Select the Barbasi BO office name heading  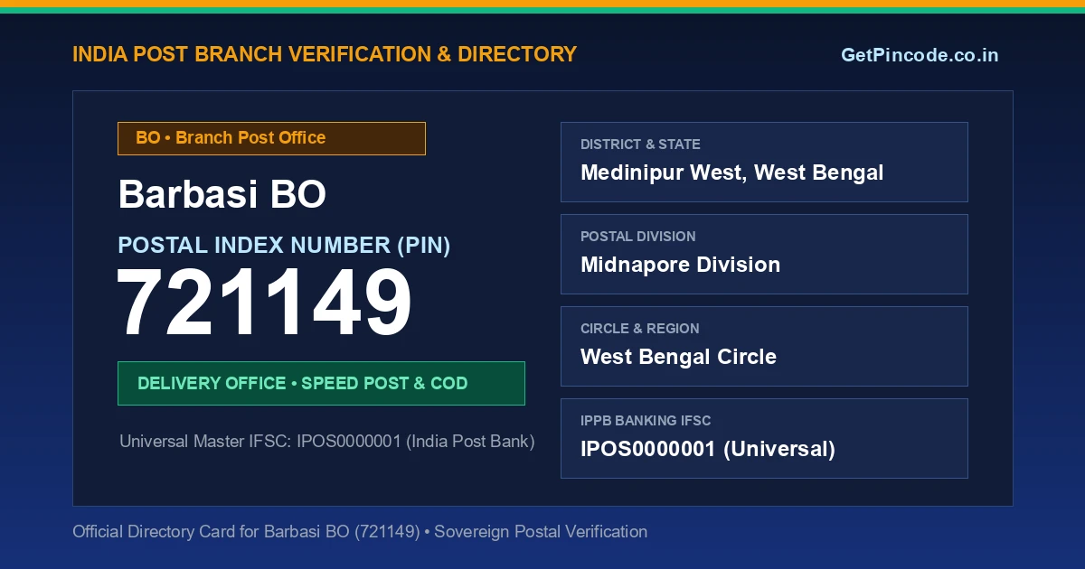tap(222, 194)
